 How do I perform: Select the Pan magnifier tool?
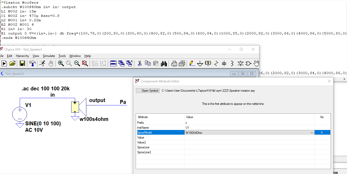click(x=69, y=63)
